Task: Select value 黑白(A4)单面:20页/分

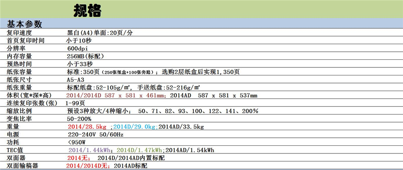Action: coord(100,33)
